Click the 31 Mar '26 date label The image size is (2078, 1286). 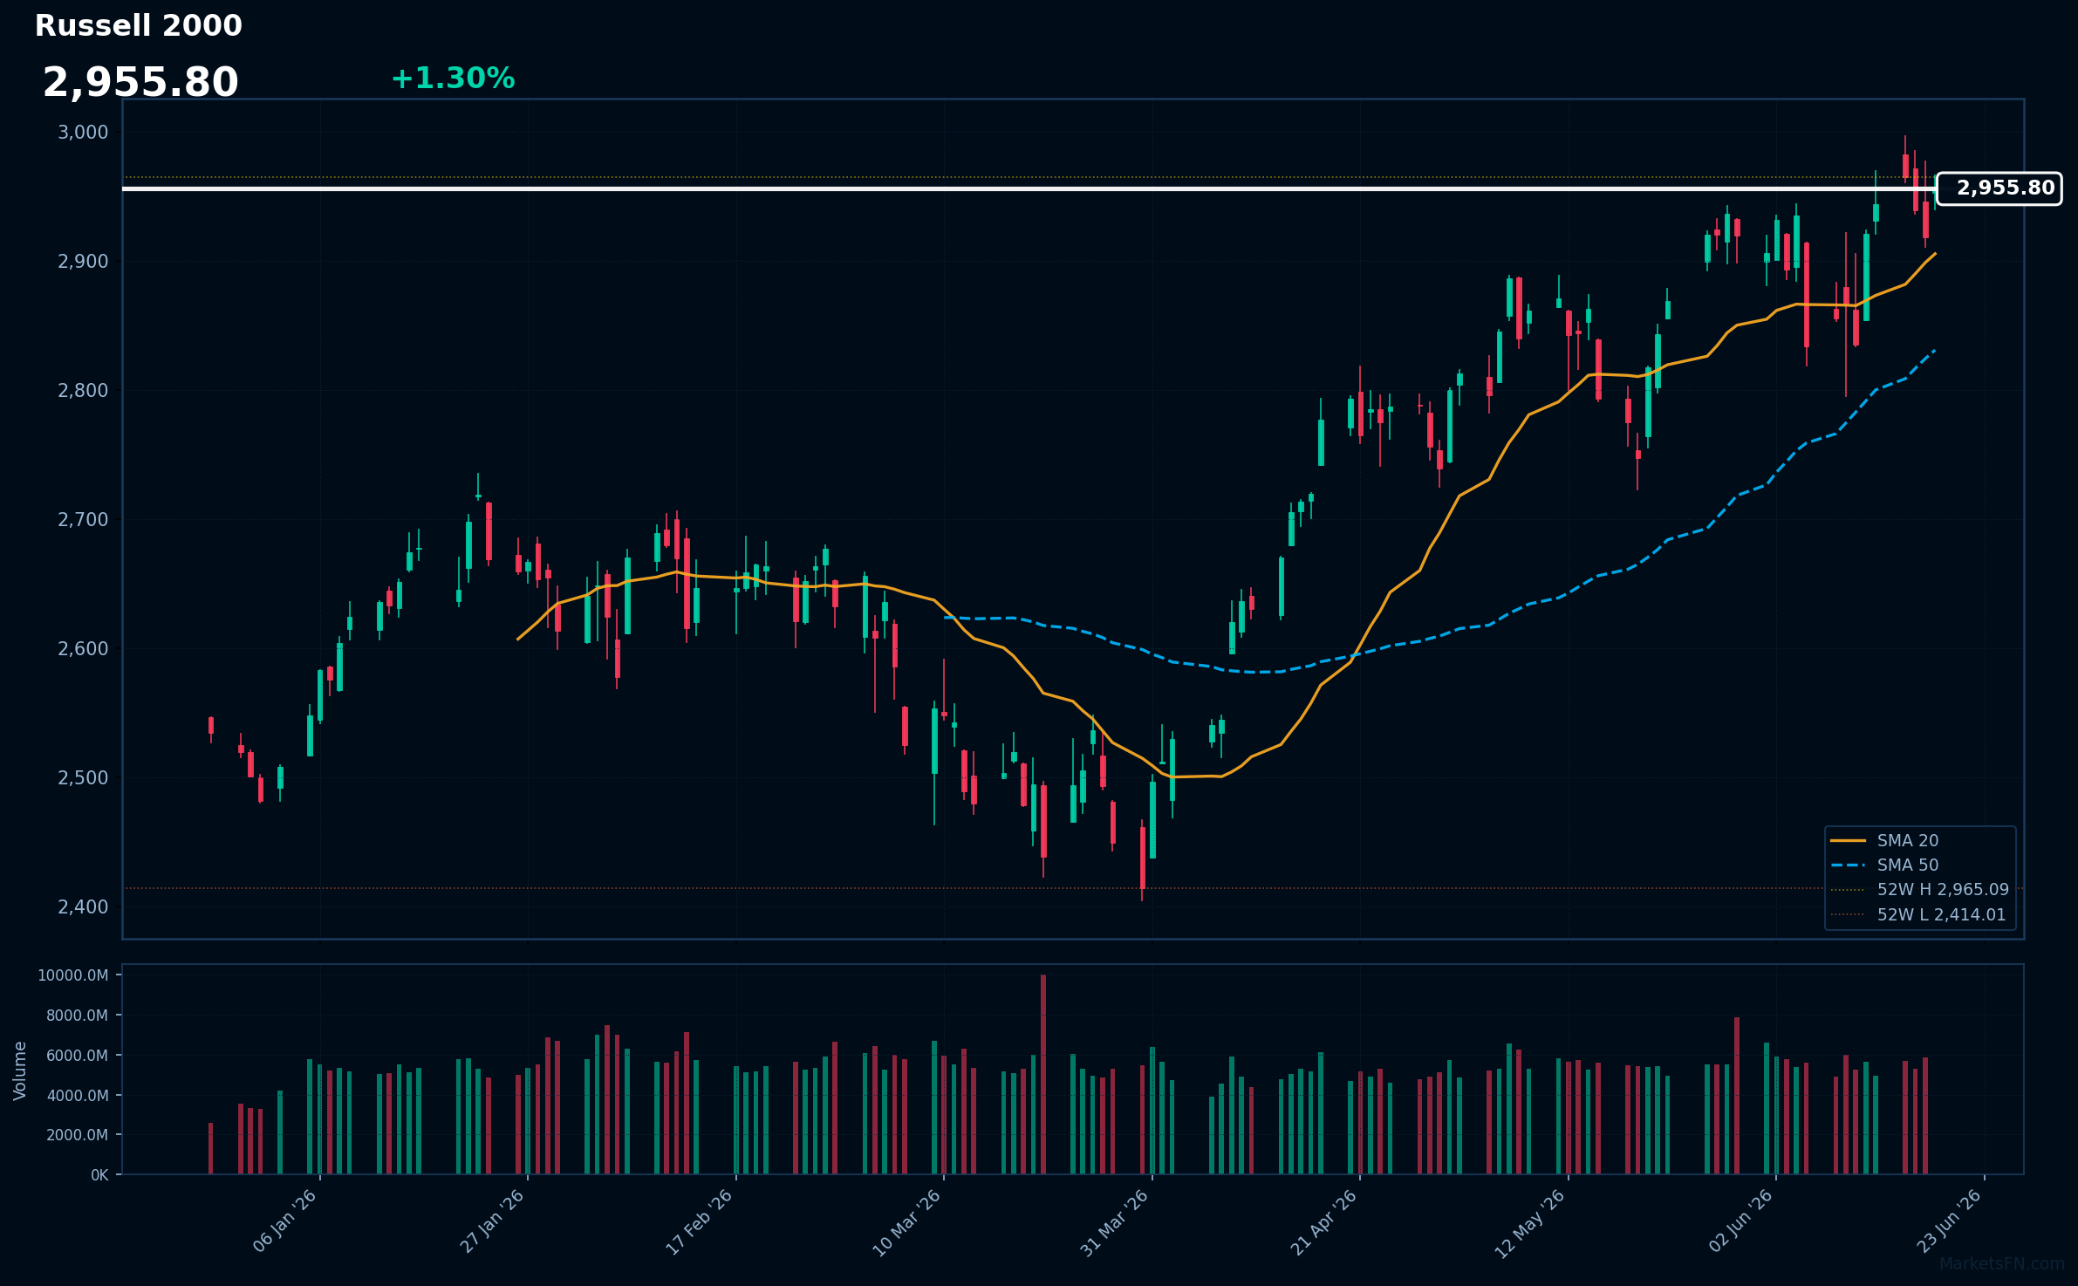tap(1115, 1222)
